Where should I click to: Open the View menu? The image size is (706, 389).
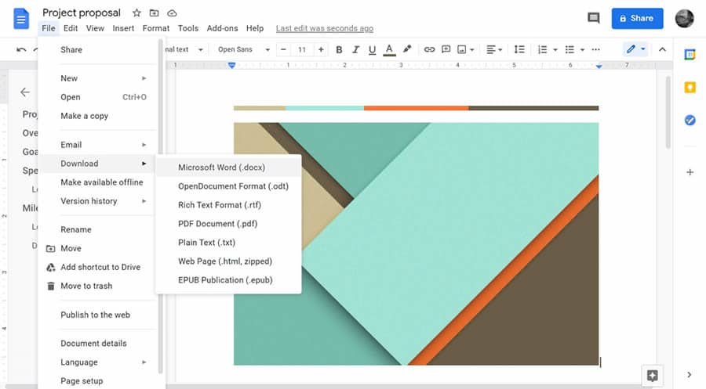click(x=95, y=28)
